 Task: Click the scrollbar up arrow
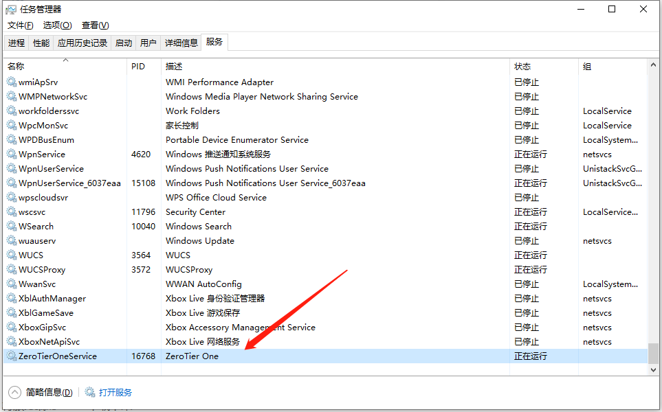pos(653,65)
